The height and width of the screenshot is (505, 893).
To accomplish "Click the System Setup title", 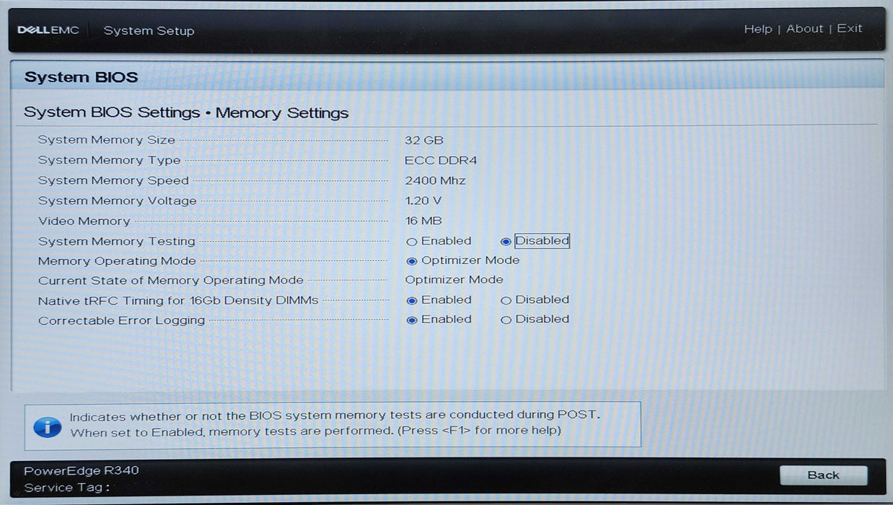I will [x=149, y=31].
